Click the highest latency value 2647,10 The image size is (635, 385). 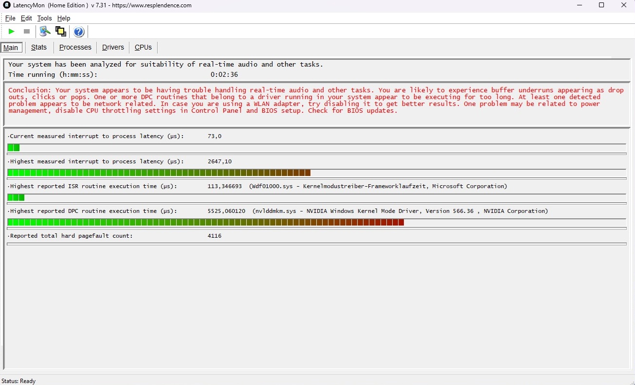219,161
